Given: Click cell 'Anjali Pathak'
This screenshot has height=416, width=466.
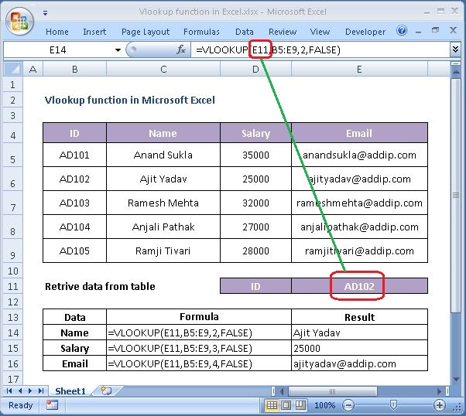Looking at the screenshot, I should pyautogui.click(x=163, y=227).
